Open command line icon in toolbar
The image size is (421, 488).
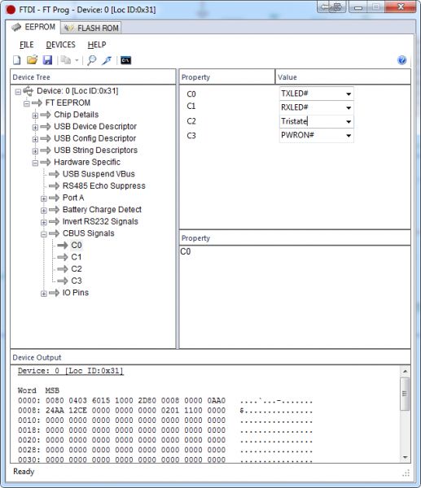point(126,60)
